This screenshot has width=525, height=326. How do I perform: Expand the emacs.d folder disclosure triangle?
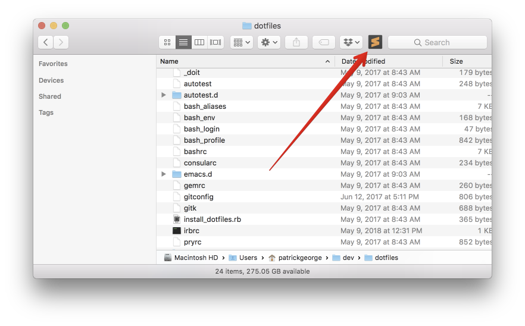click(164, 174)
